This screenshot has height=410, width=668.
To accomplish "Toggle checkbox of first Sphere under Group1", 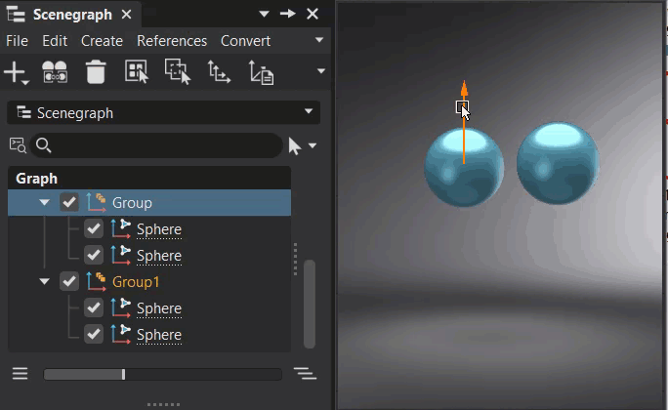I will coord(94,308).
